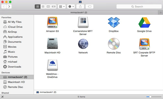Open AirDrop in sidebar
This screenshot has height=99, width=163.
coord(17,32)
